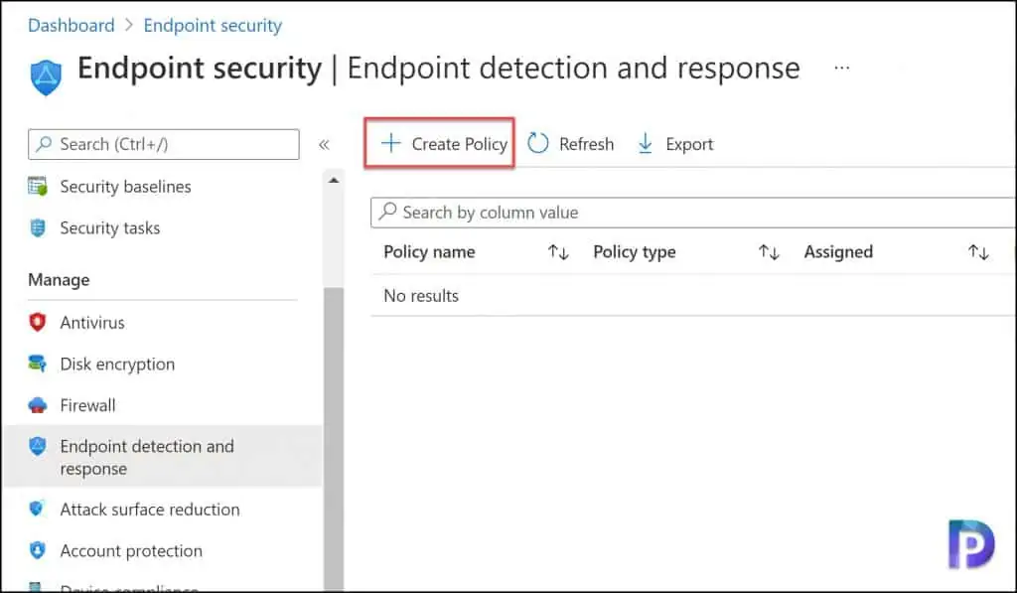Click the No results table row
This screenshot has height=593, width=1017.
(x=692, y=296)
